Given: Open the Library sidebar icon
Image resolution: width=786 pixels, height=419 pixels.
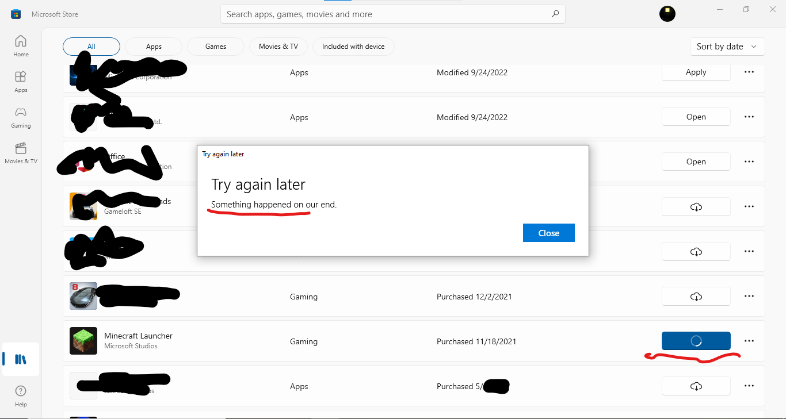Looking at the screenshot, I should pyautogui.click(x=21, y=360).
